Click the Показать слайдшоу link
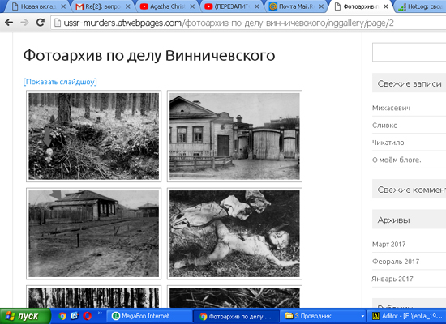 [x=60, y=82]
